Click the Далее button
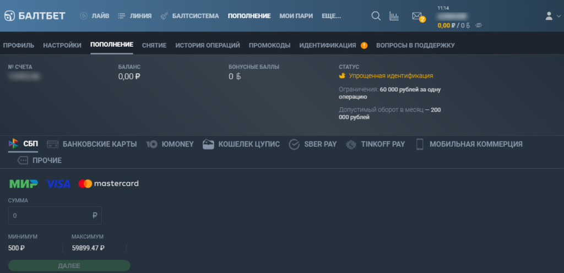 pos(69,266)
